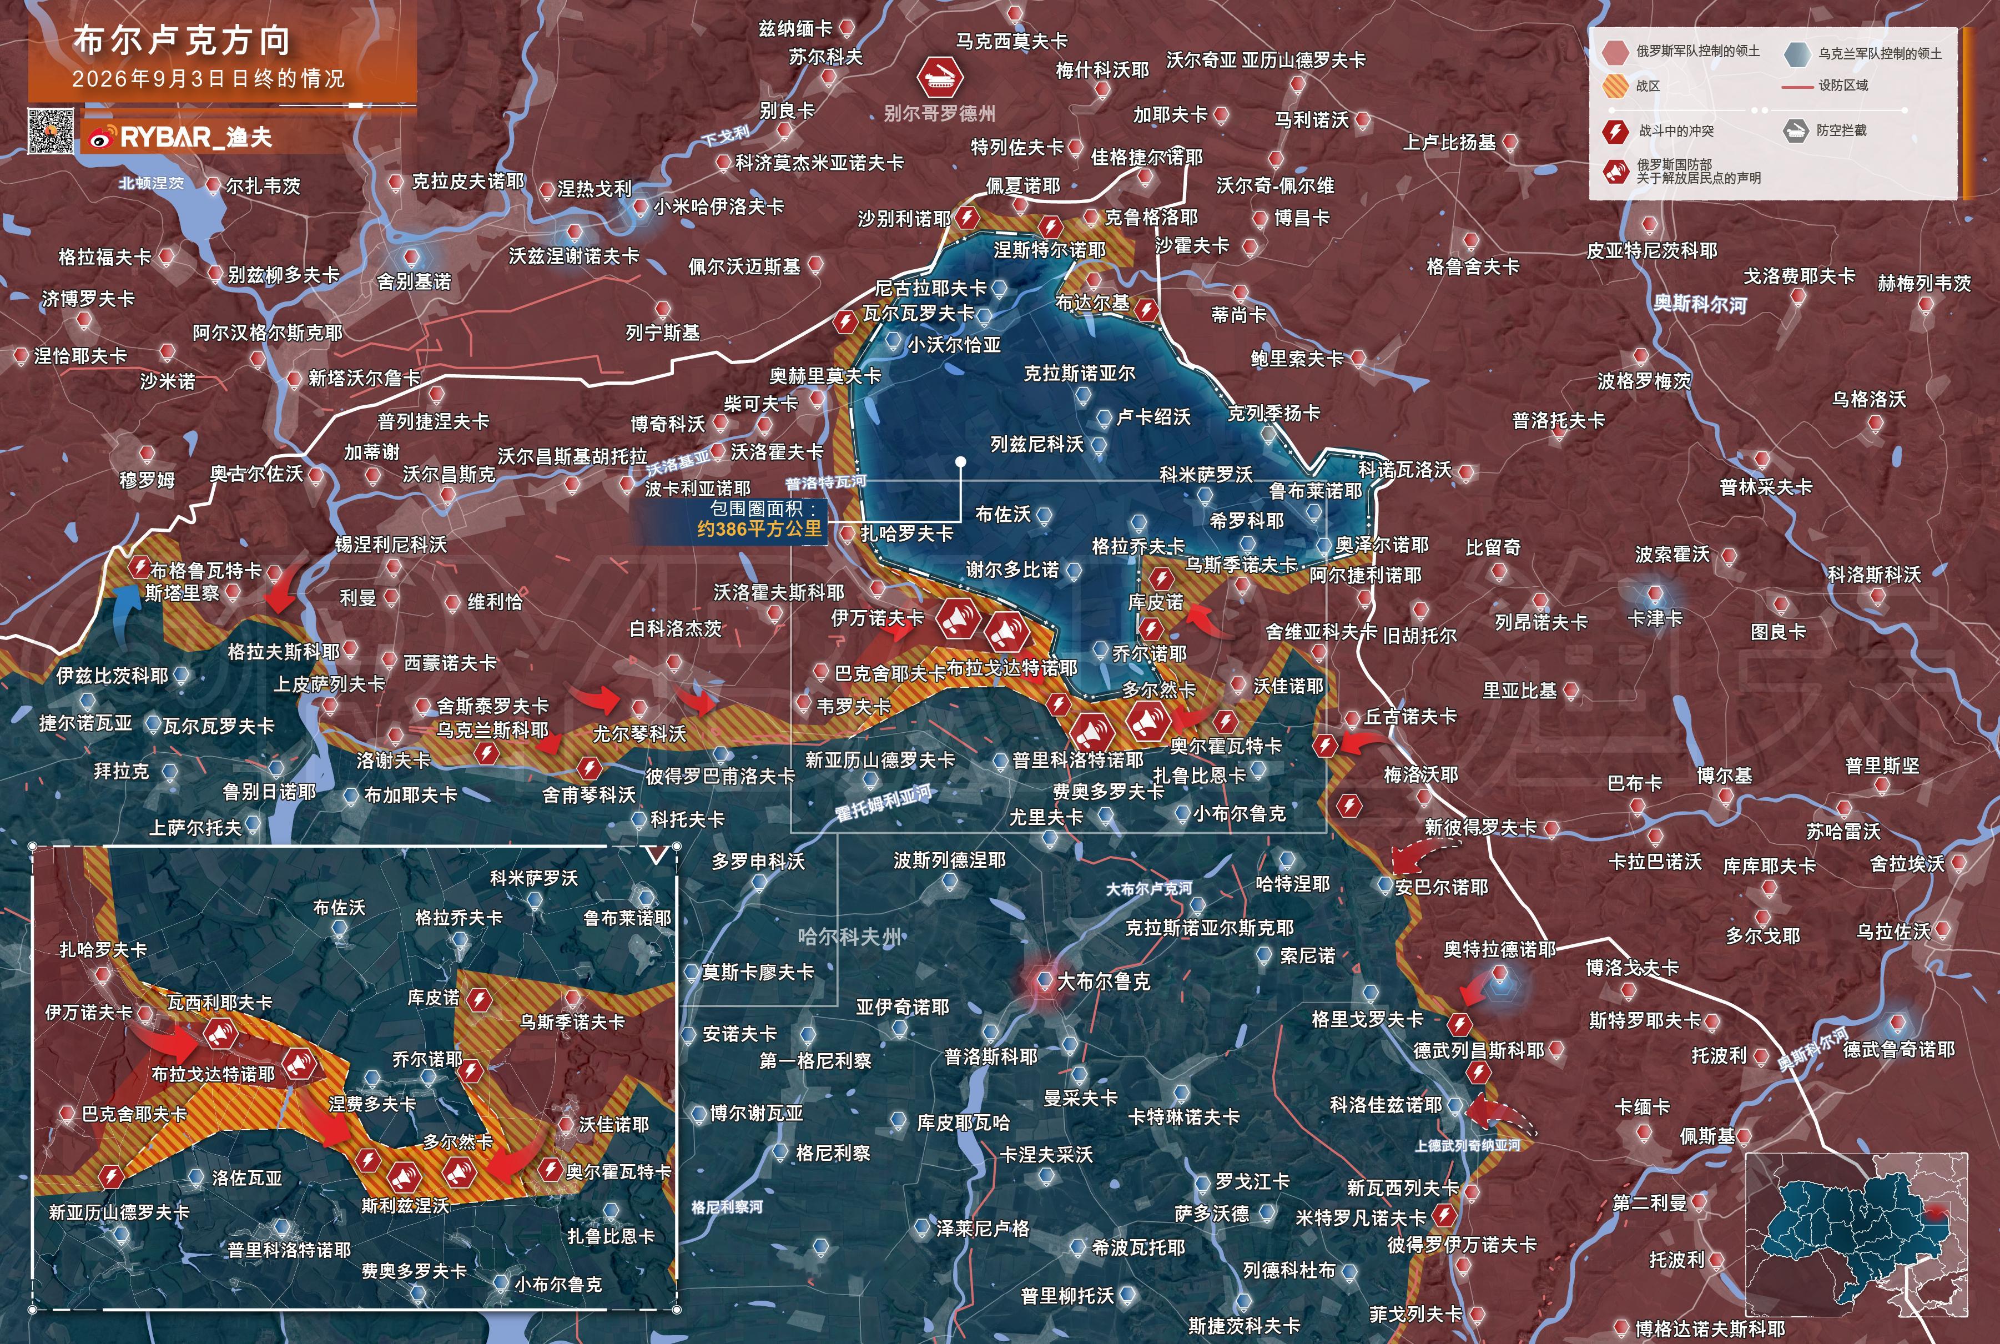The width and height of the screenshot is (2000, 1344).
Task: Click the 普洛特瓦河 river label
Action: pos(826,482)
